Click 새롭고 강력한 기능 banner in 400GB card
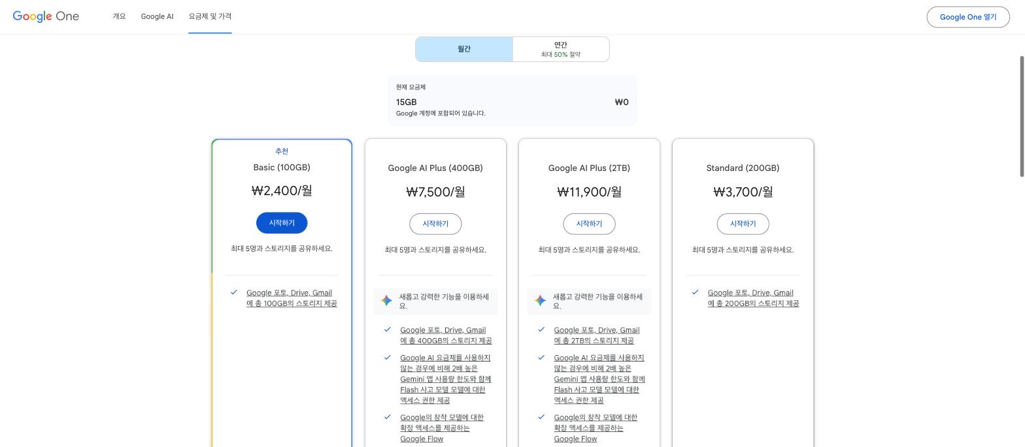This screenshot has width=1025, height=447. point(435,301)
